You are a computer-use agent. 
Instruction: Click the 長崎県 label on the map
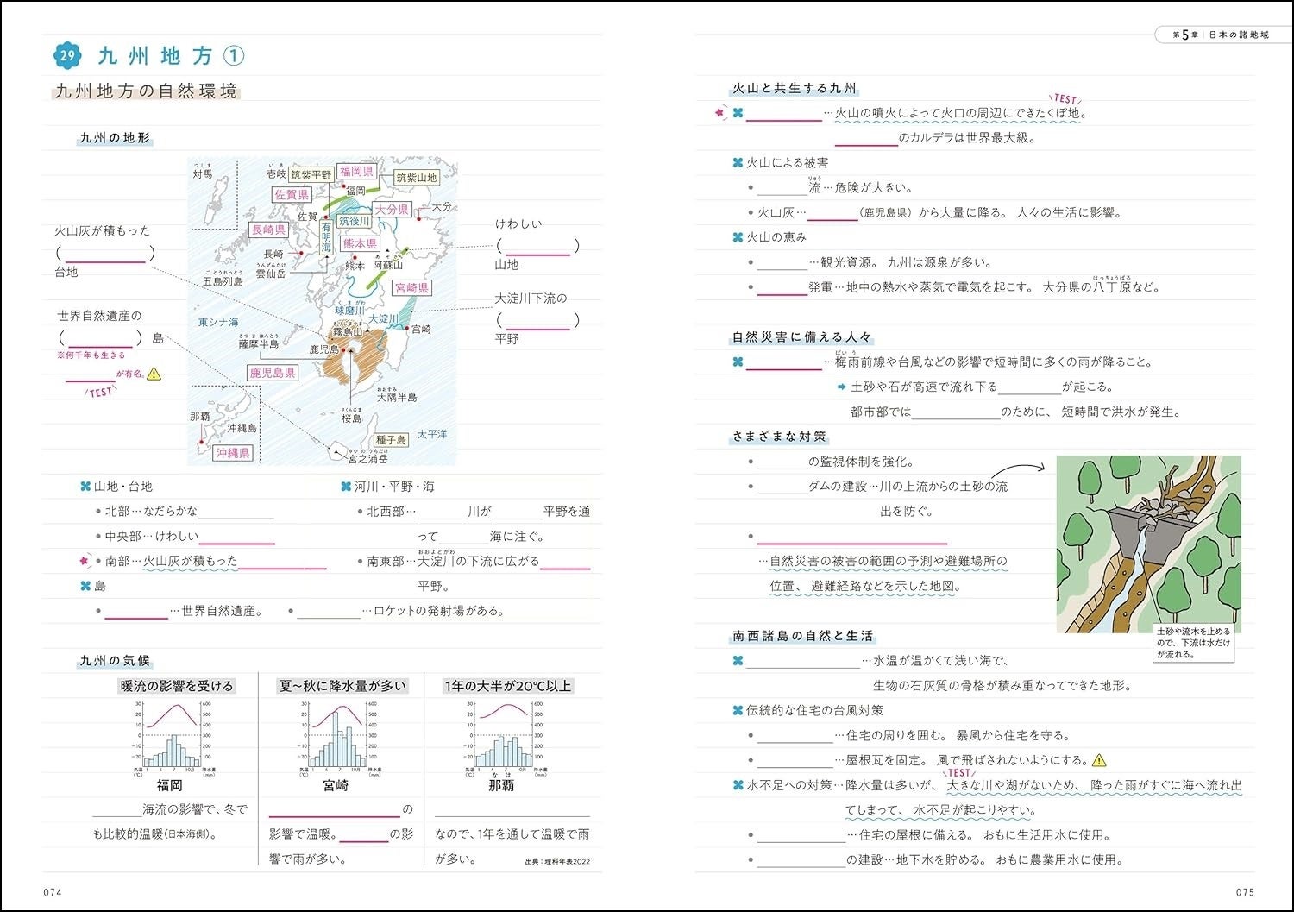tap(268, 230)
